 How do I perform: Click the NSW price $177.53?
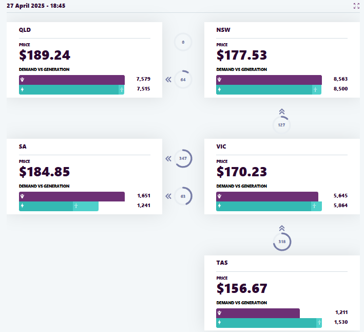[242, 56]
